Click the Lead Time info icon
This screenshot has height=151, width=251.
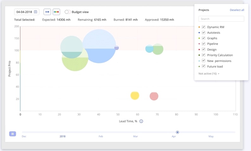coord(141,121)
